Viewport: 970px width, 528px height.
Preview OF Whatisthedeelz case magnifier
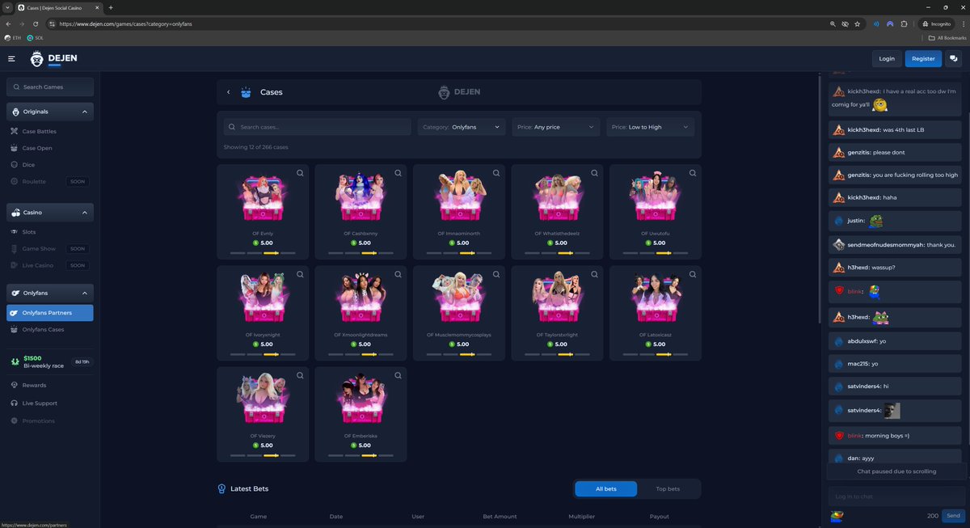594,173
